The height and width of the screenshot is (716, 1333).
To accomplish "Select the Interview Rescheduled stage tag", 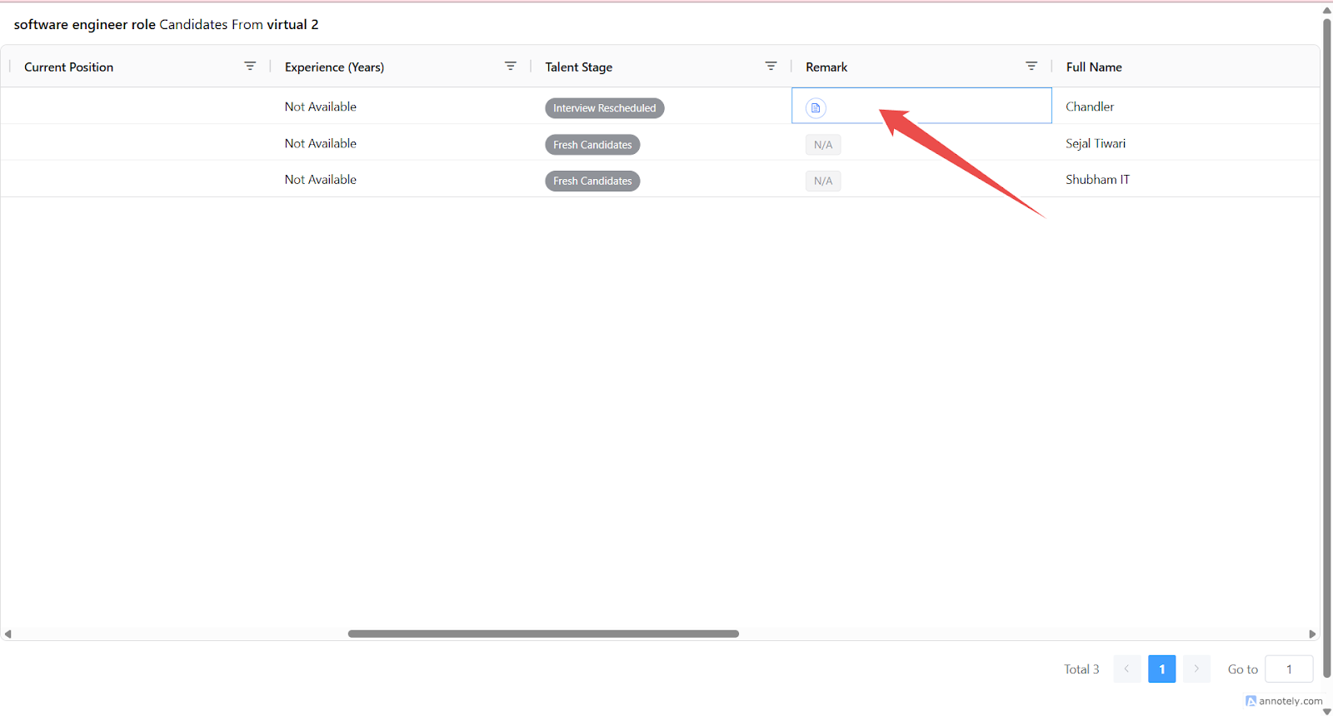I will (x=605, y=107).
